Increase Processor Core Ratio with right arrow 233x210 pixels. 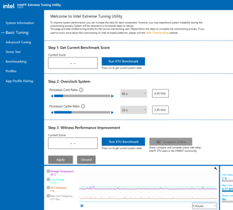(x=112, y=96)
